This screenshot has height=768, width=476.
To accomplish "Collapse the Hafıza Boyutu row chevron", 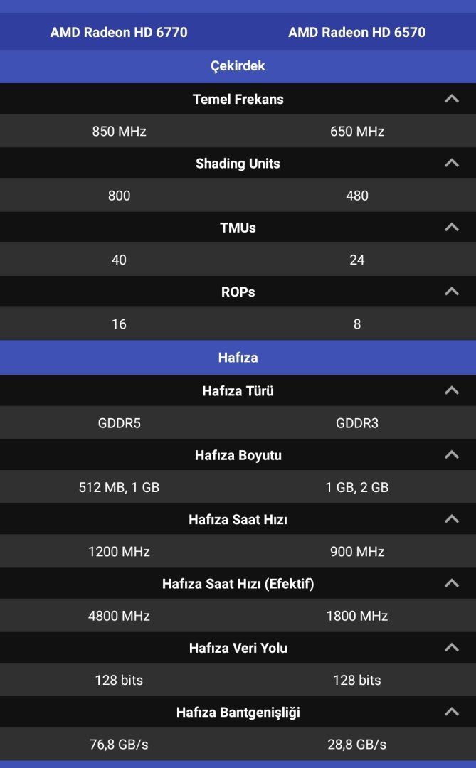I will click(451, 455).
